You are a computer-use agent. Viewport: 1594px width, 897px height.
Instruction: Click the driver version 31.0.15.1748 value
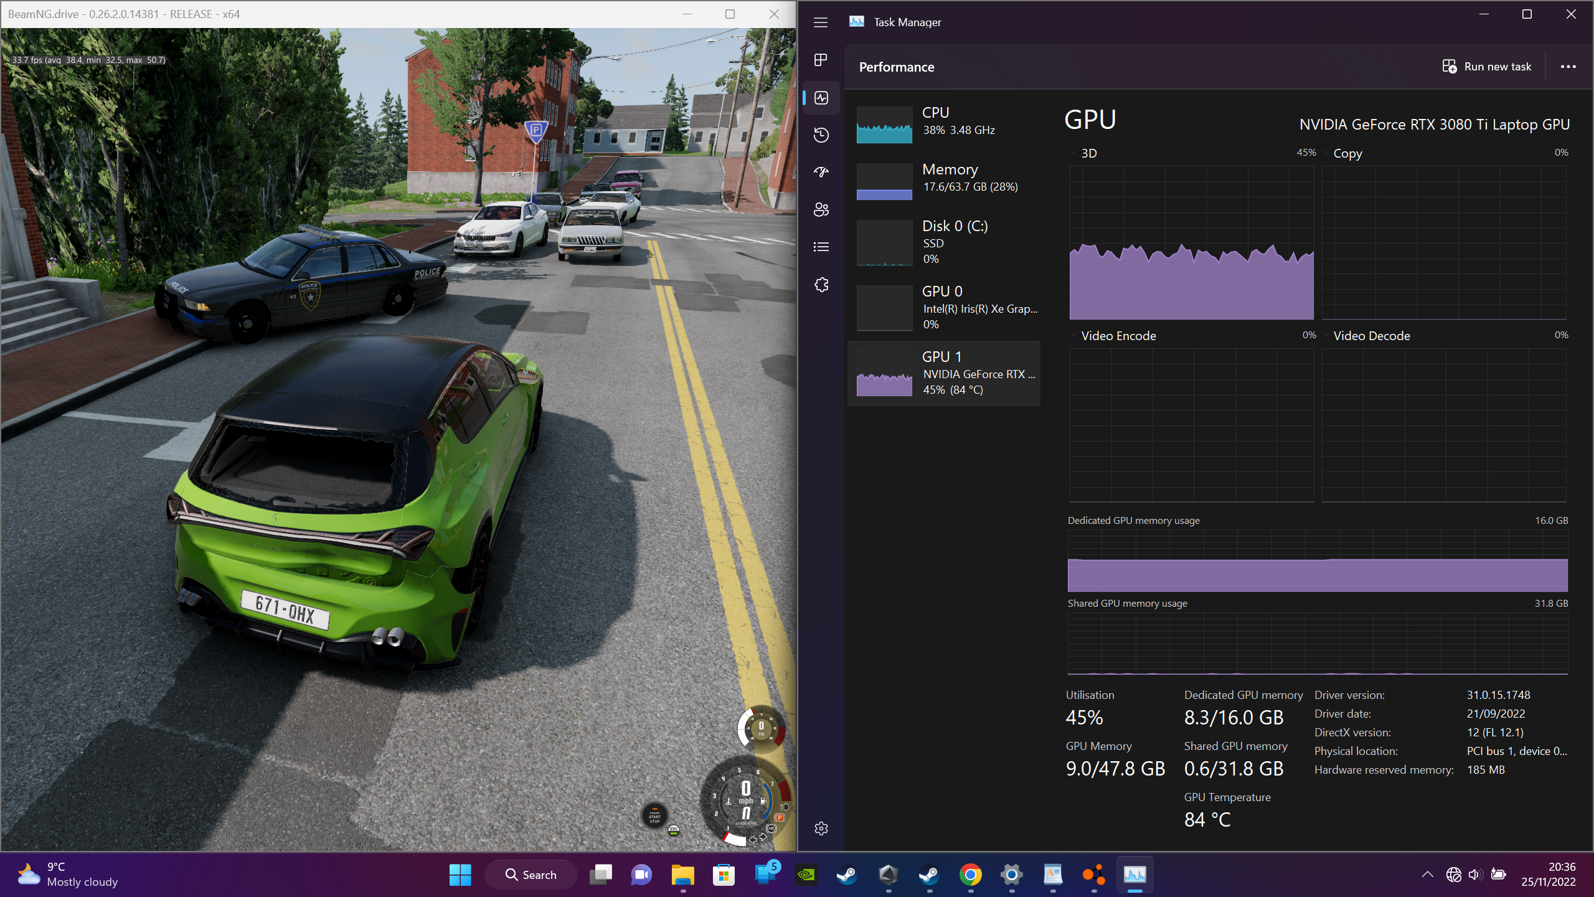pos(1498,695)
